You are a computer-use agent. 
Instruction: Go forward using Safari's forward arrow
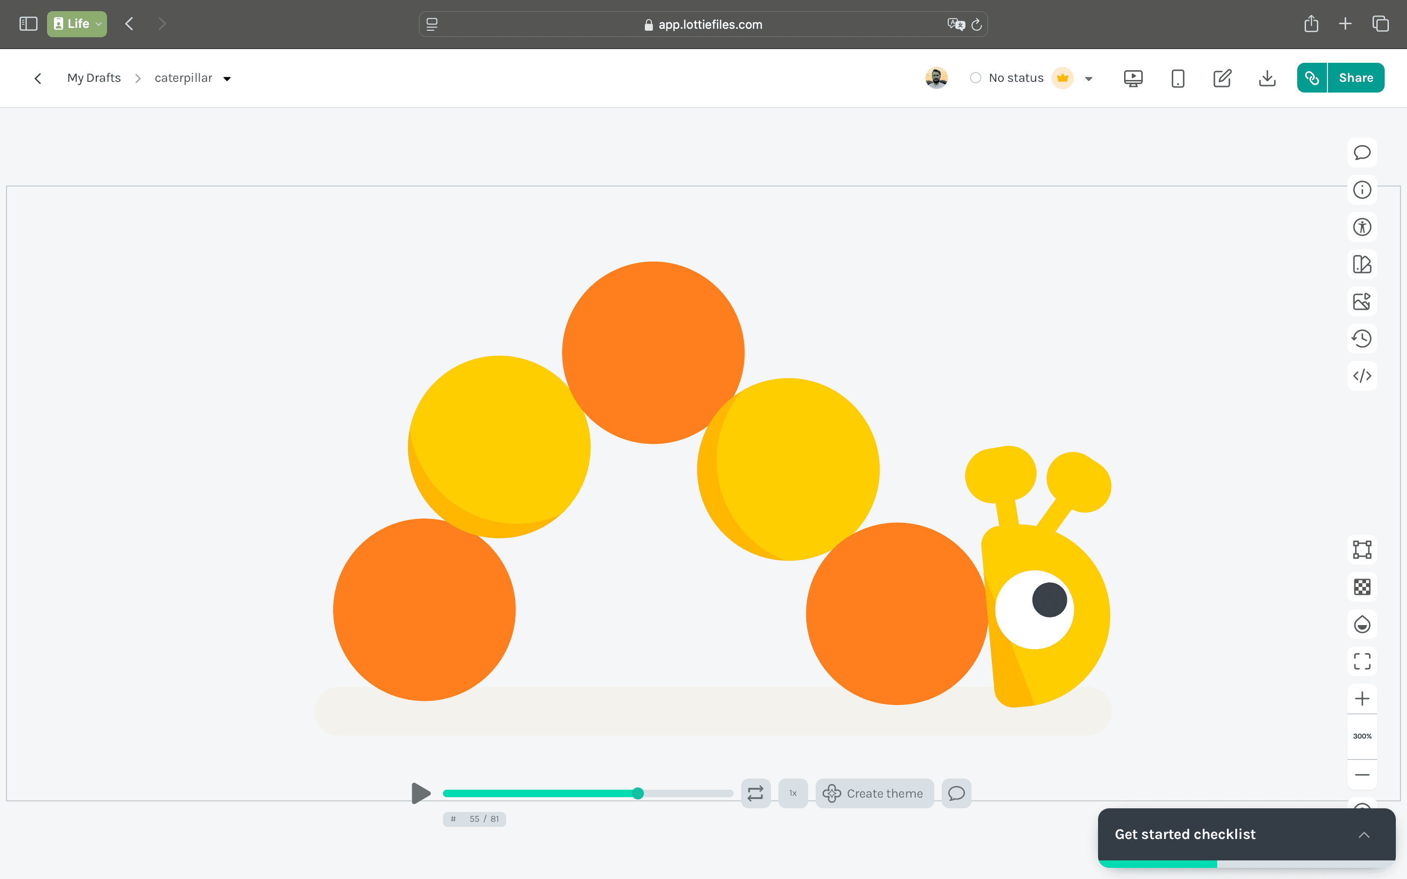click(x=161, y=24)
